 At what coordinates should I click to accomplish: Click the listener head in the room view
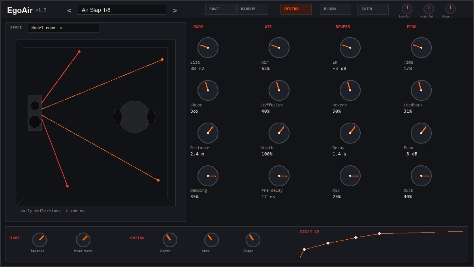(x=134, y=117)
